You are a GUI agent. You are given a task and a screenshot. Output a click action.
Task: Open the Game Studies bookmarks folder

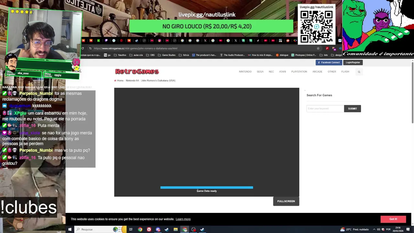pyautogui.click(x=167, y=55)
